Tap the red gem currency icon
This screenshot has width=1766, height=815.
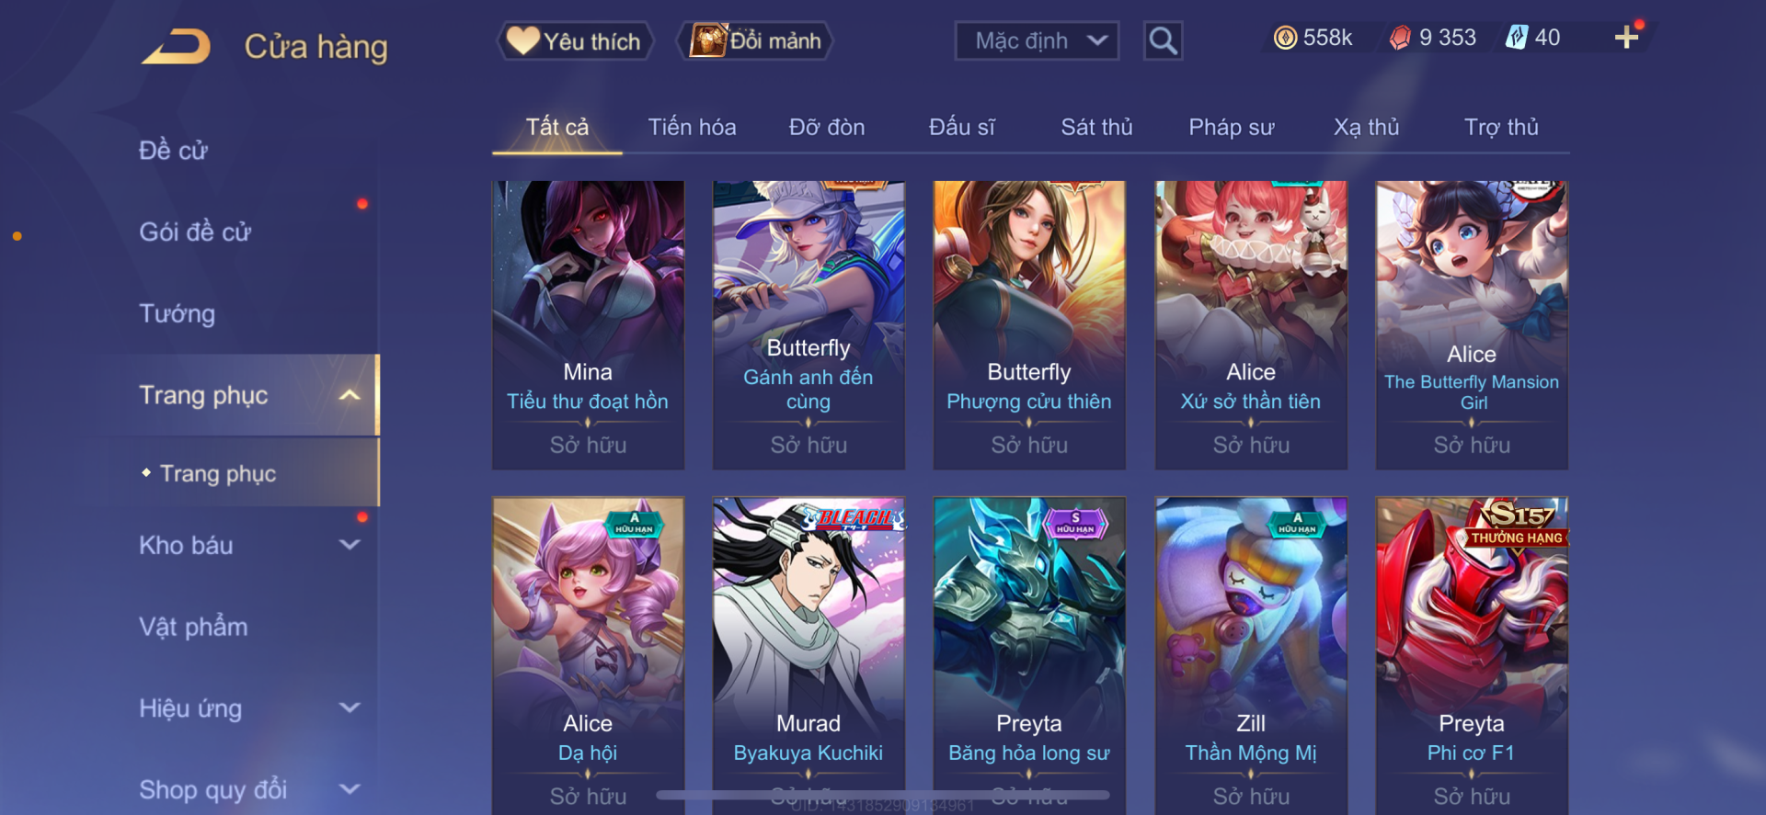1400,38
